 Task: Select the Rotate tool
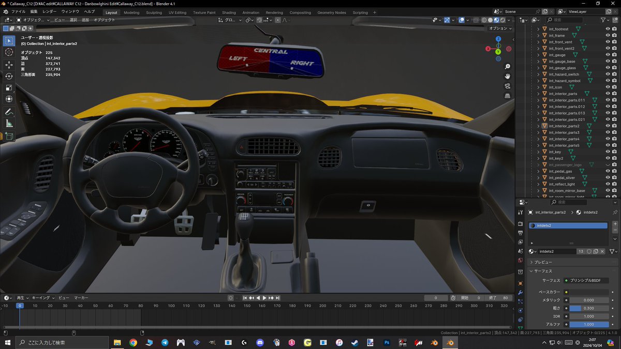[9, 76]
